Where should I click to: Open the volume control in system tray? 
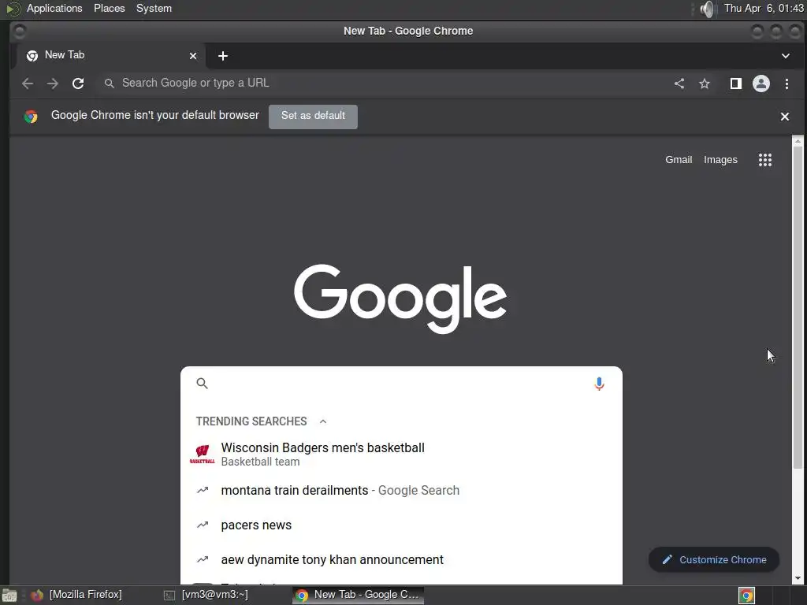pos(708,9)
